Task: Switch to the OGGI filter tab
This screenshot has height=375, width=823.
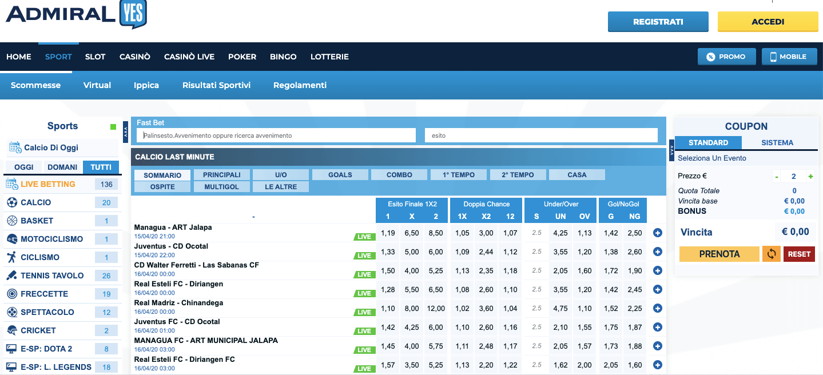Action: [23, 167]
